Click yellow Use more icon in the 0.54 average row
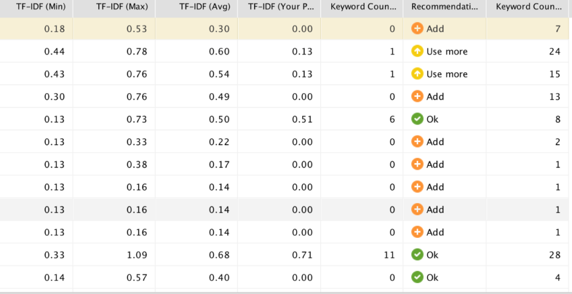This screenshot has width=572, height=294. (417, 74)
